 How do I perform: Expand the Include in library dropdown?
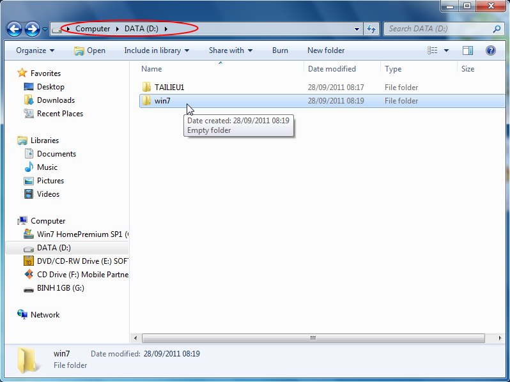pos(157,50)
